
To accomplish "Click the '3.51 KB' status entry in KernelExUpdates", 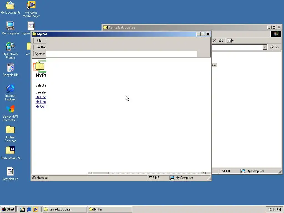I will (x=225, y=171).
